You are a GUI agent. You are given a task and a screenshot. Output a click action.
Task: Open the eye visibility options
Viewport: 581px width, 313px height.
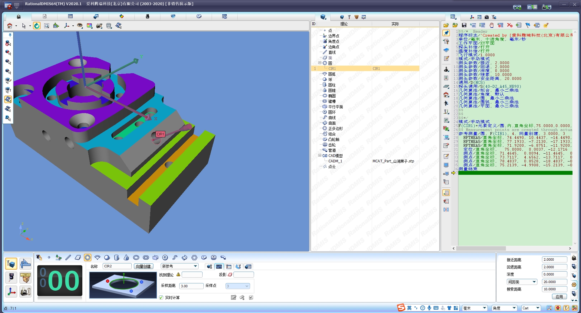pyautogui.click(x=80, y=26)
